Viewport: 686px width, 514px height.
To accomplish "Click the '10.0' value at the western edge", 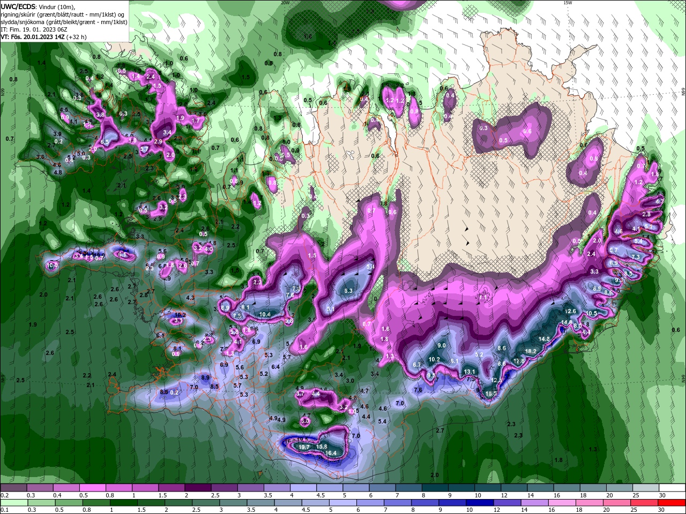I will 52,265.
